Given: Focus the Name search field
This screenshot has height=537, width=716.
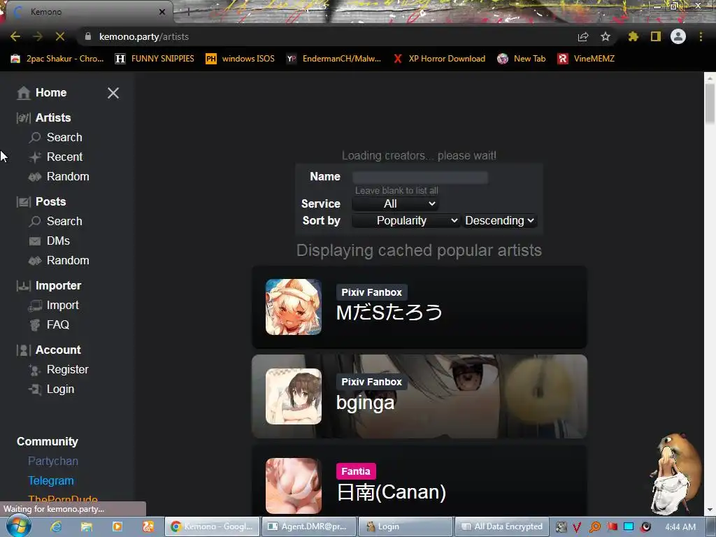Looking at the screenshot, I should pos(420,177).
